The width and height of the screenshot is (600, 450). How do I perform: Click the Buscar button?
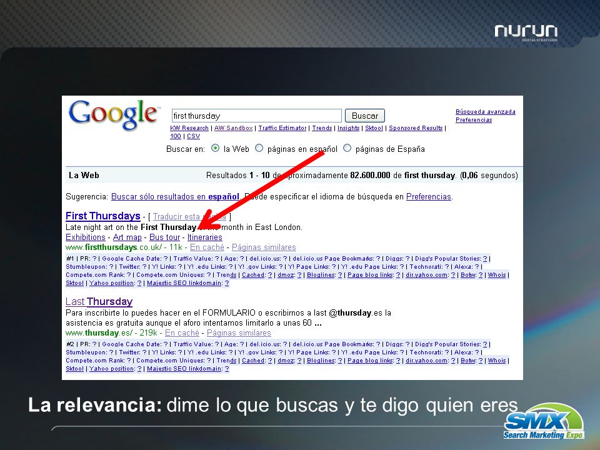(x=364, y=116)
